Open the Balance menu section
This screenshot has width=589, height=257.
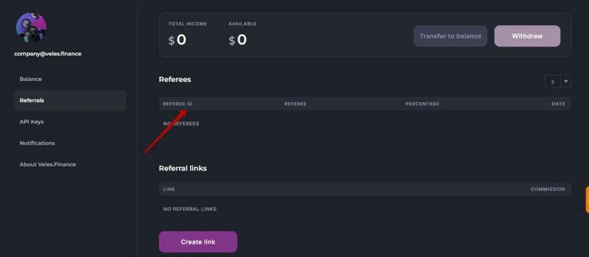(x=30, y=79)
